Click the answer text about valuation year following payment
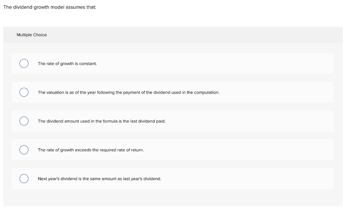The width and height of the screenshot is (343, 208). pos(129,93)
